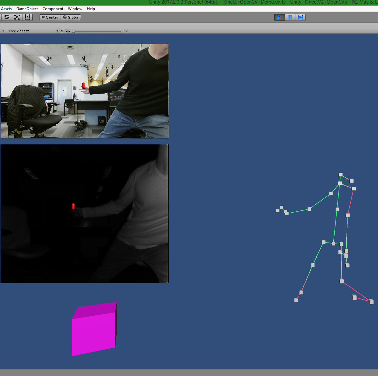
Task: Stop play mode with the Play button
Action: (279, 17)
